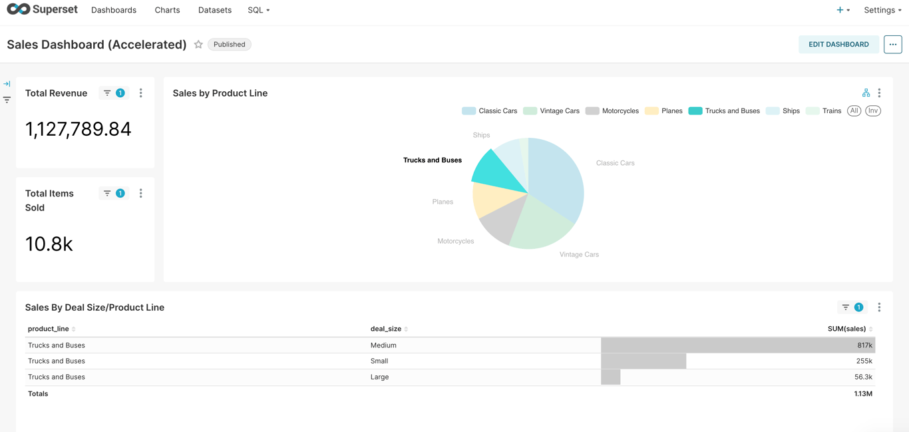The image size is (909, 432).
Task: Toggle Motorcycles legend entry
Action: [612, 111]
